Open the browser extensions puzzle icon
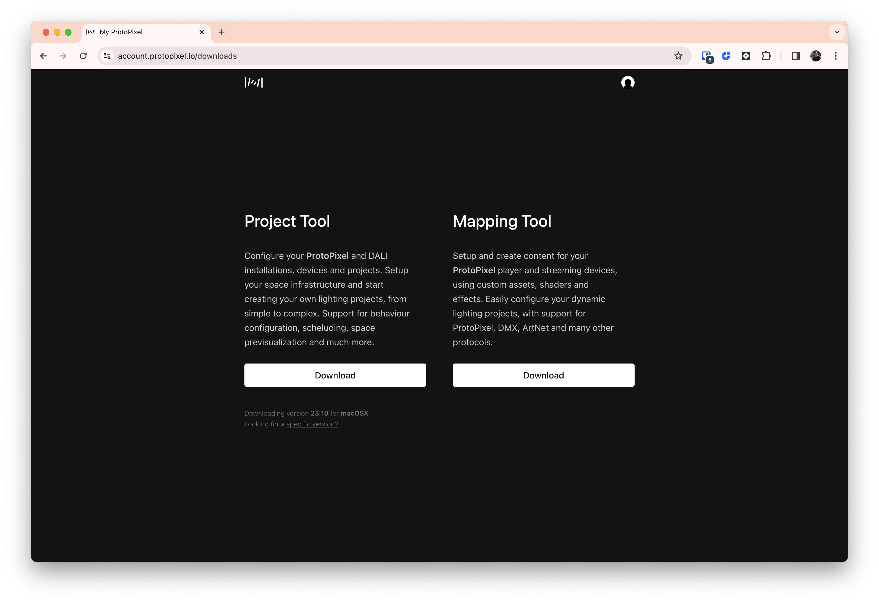Screen dimensions: 879x603 point(766,56)
